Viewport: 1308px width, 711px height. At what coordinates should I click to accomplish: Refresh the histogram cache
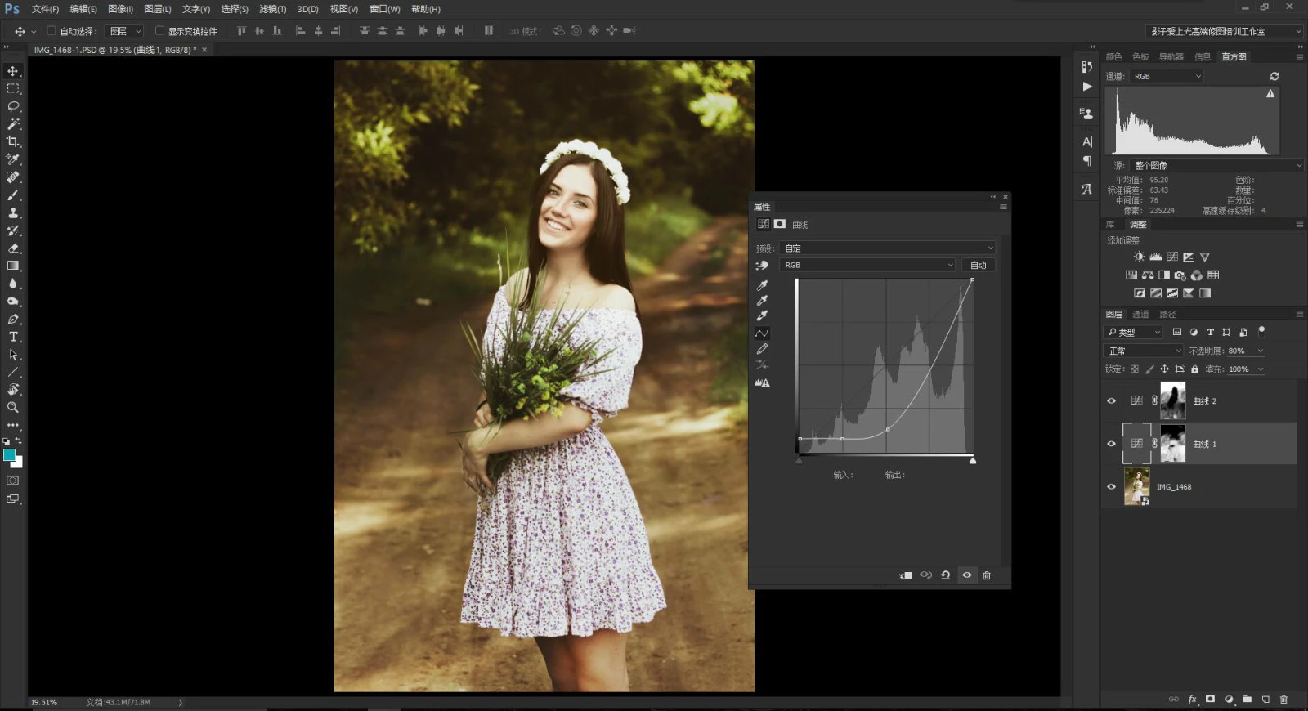click(1274, 76)
